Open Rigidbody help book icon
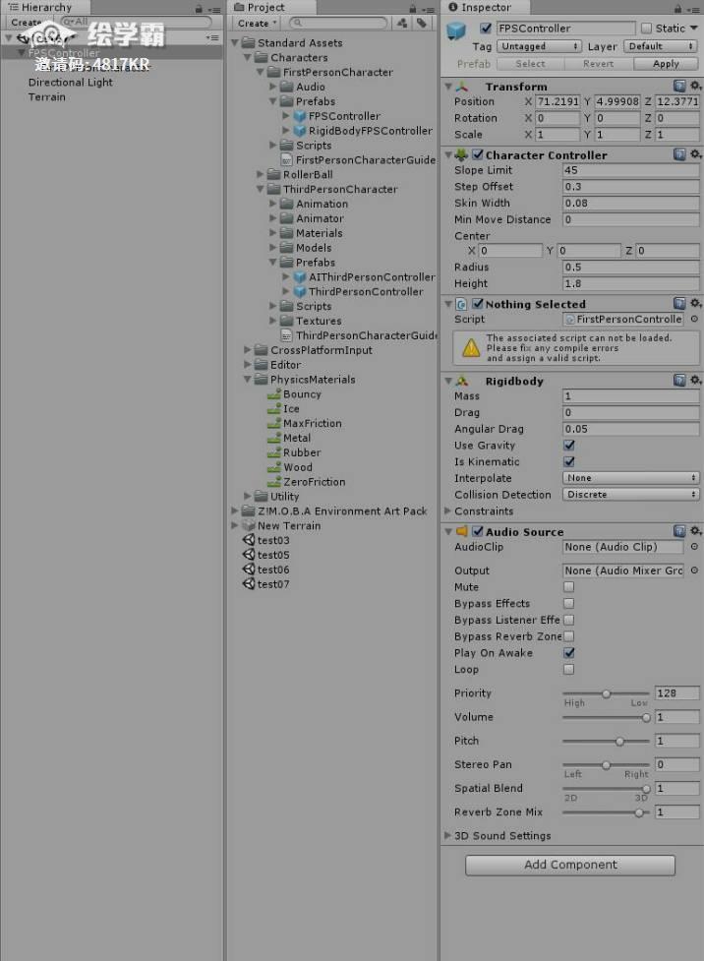 click(x=679, y=381)
